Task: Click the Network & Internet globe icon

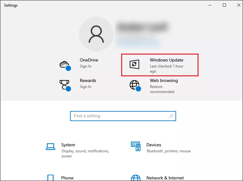Action: tap(136, 178)
